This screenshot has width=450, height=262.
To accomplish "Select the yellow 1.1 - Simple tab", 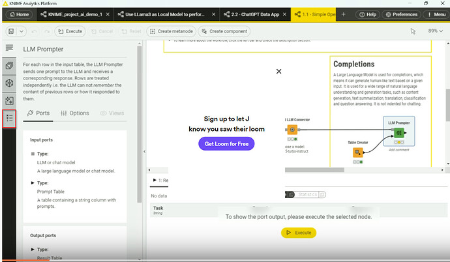I will click(x=313, y=14).
